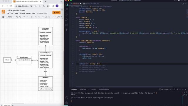Switch to the TERMINAL panel tab
This screenshot has height=106, width=188.
[x=74, y=90]
